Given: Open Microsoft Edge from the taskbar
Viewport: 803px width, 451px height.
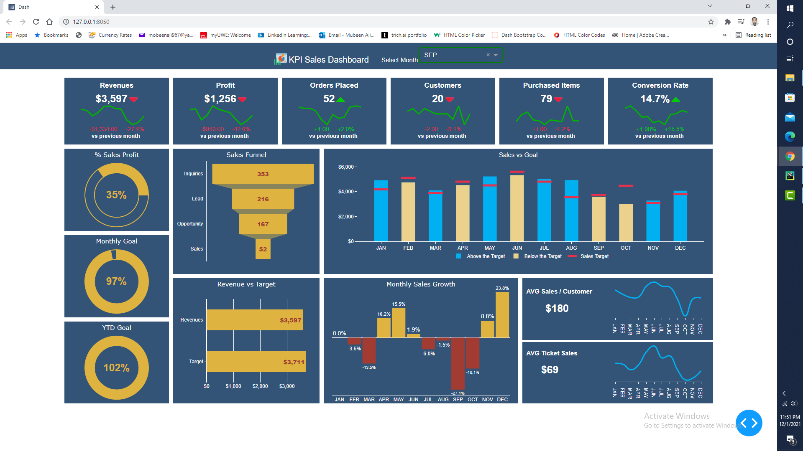Looking at the screenshot, I should click(x=790, y=137).
